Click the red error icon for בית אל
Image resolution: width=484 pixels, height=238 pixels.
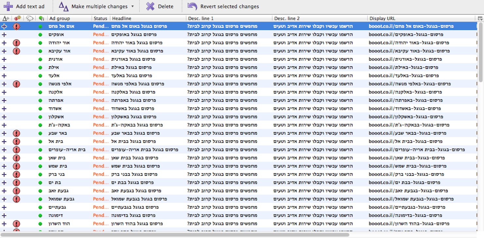point(16,141)
